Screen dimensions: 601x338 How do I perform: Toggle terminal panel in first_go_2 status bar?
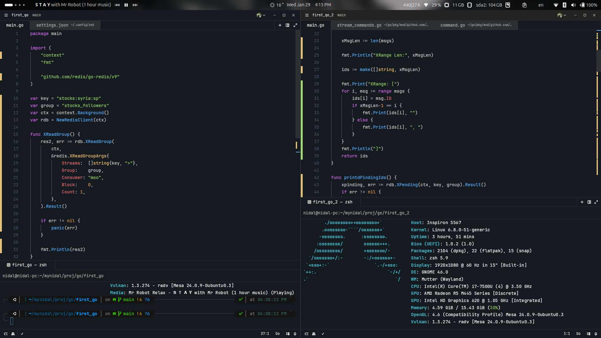pos(588,334)
